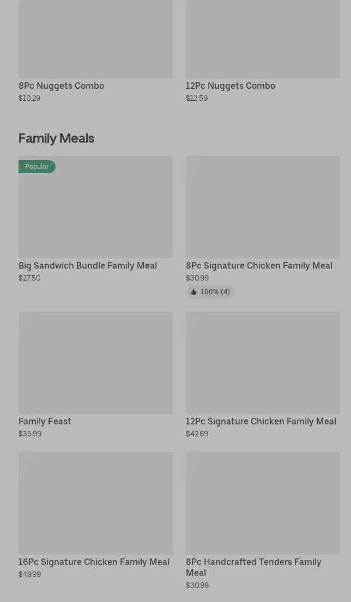Open the 16Pc Signature Chicken Family Meal title
351x602 pixels.
(x=94, y=562)
